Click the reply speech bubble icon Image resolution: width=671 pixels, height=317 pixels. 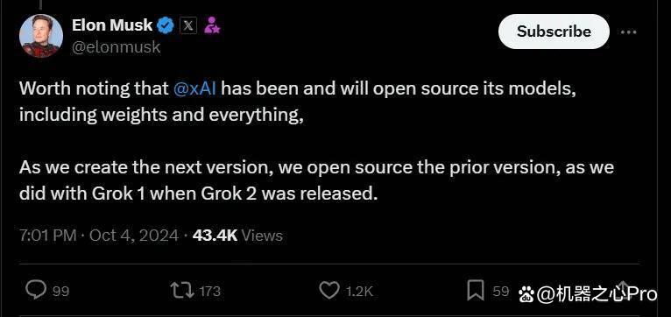point(36,290)
